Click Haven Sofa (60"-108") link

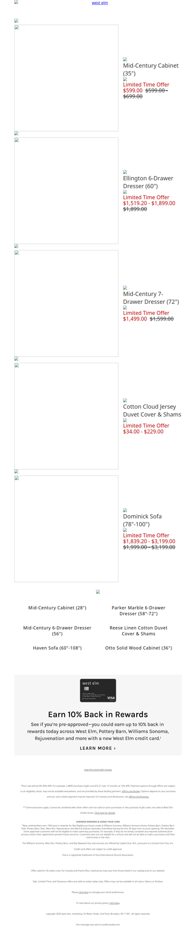click(57, 648)
